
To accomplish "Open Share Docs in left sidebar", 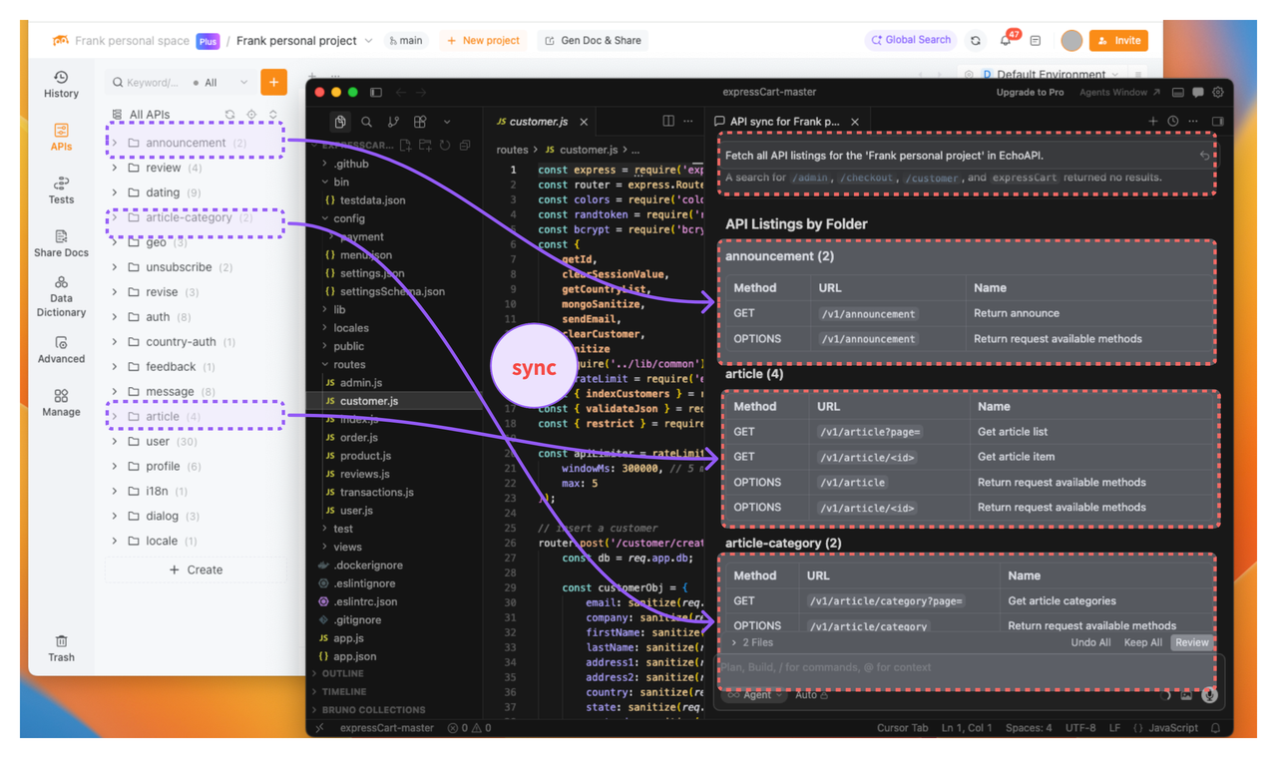I will tap(61, 243).
